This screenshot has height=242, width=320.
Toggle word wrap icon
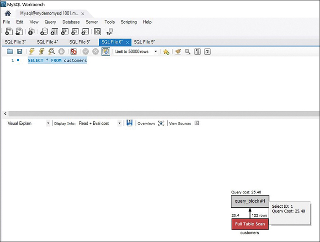(x=208, y=51)
